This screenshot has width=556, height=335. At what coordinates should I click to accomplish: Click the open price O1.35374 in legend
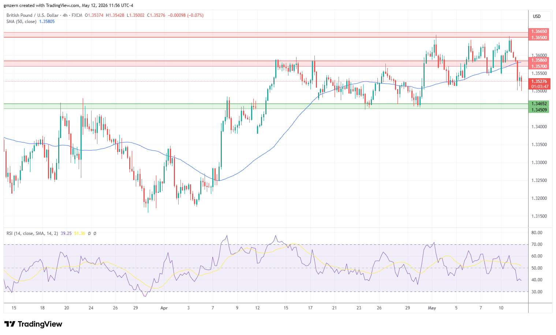tap(94, 15)
